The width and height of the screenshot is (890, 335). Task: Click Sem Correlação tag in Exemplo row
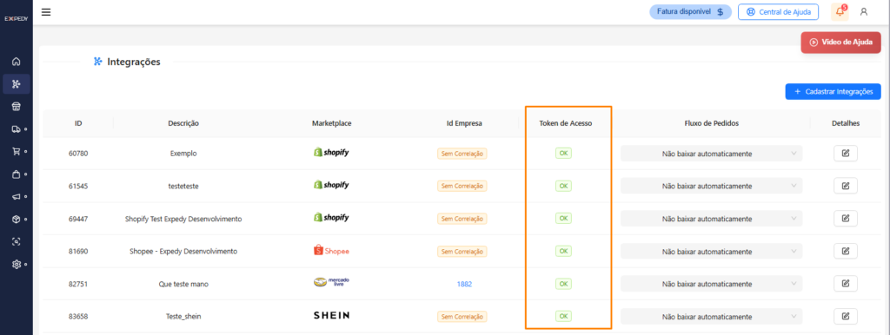point(462,154)
